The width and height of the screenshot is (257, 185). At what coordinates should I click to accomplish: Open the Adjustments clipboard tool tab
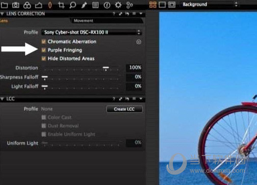click(x=95, y=5)
